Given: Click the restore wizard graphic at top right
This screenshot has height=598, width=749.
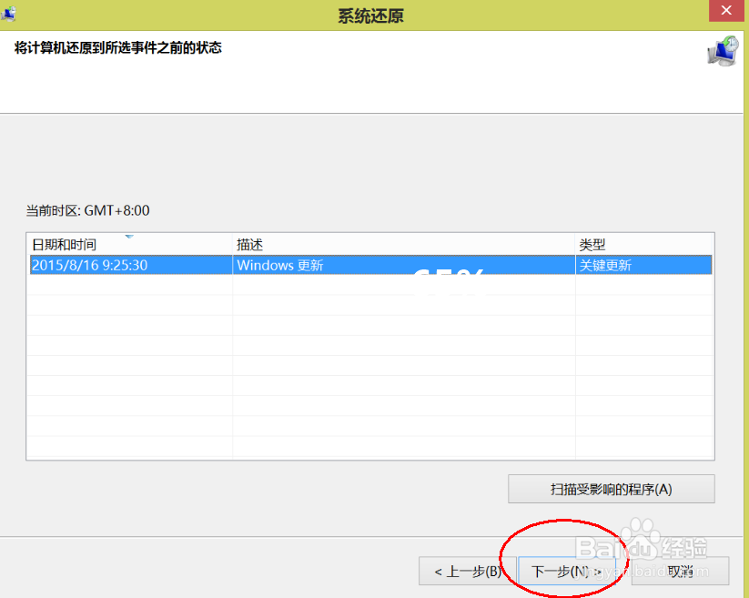Looking at the screenshot, I should click(720, 52).
